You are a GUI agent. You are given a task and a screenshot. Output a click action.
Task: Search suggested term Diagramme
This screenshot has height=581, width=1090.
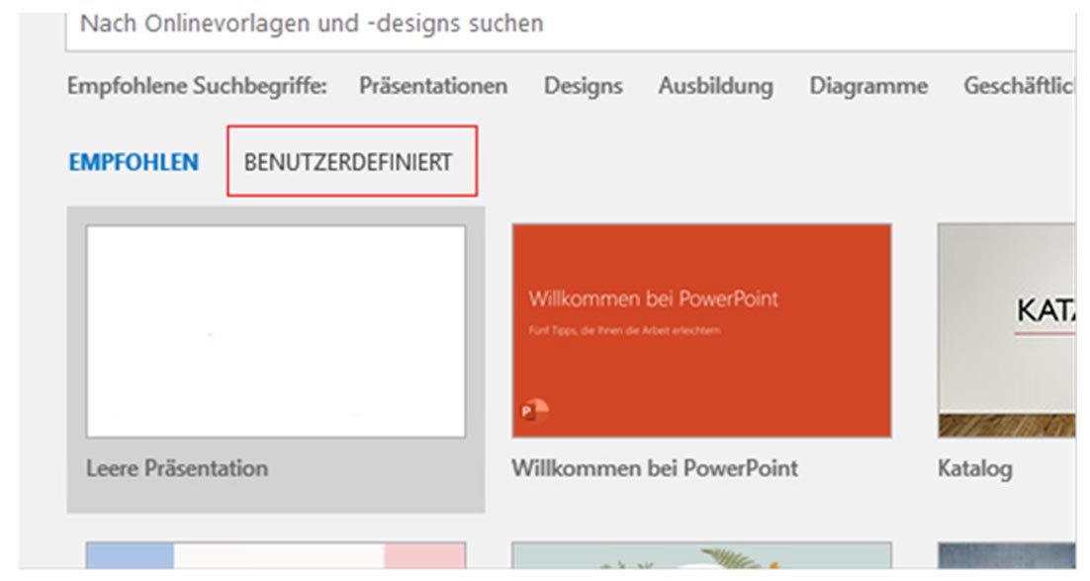pyautogui.click(x=868, y=86)
